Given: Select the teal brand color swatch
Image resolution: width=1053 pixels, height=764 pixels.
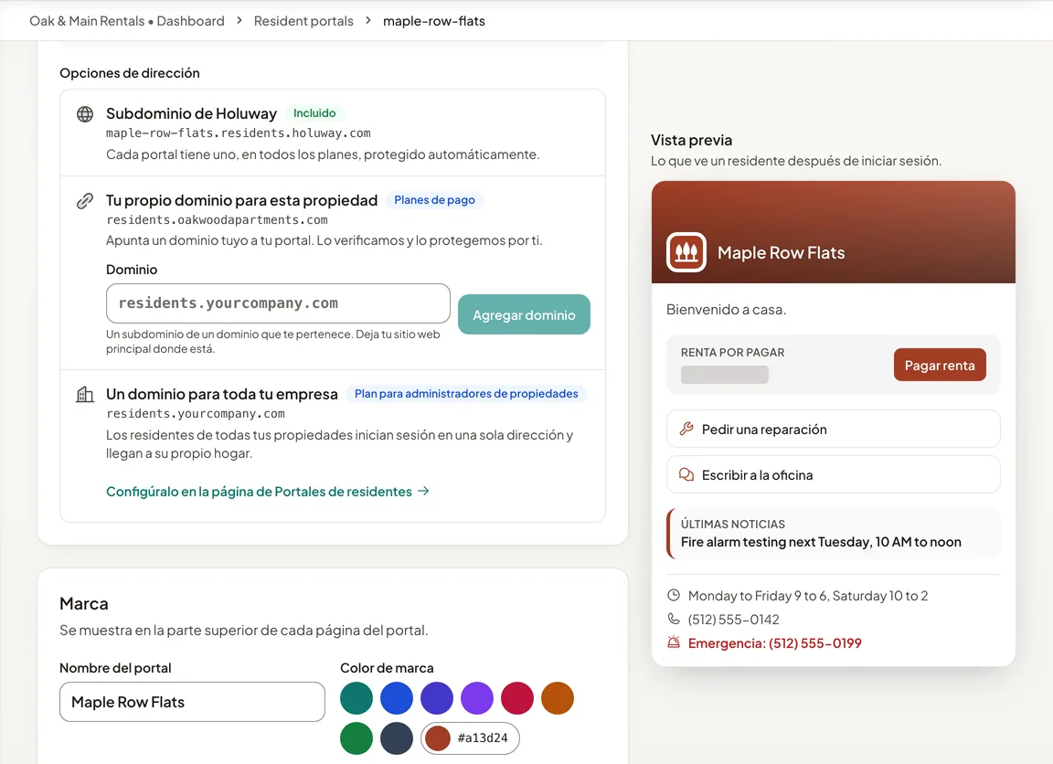Looking at the screenshot, I should tap(356, 698).
